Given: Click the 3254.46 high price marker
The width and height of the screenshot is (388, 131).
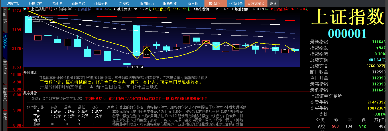Looking at the screenshot, I should pyautogui.click(x=38, y=17).
